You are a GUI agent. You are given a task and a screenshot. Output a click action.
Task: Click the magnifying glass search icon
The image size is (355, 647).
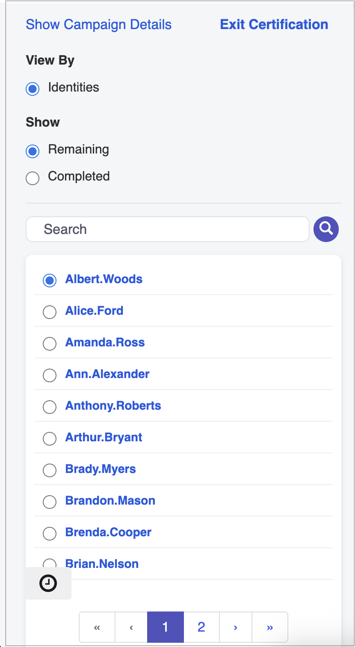(x=326, y=229)
